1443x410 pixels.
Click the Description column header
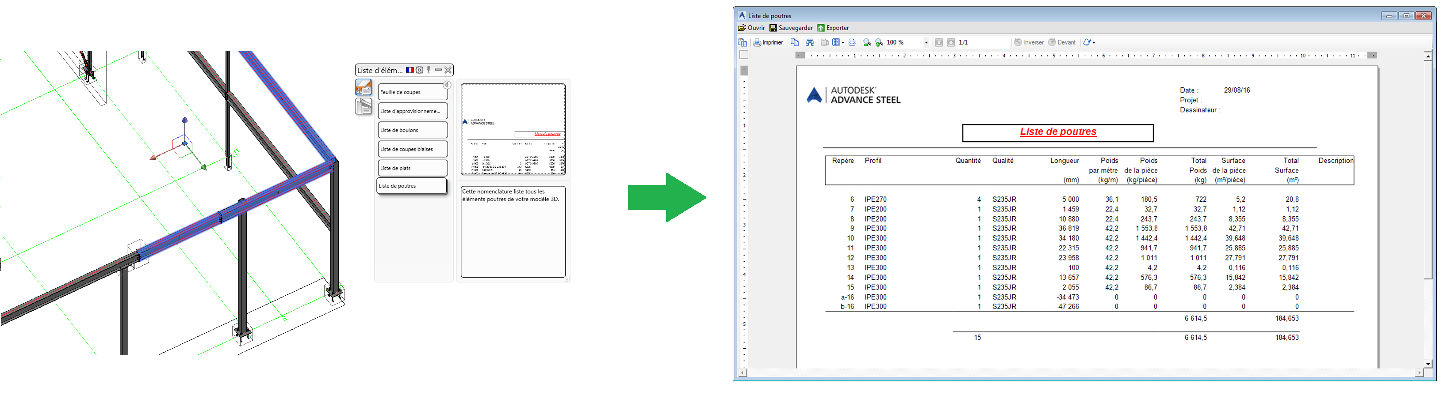tap(1336, 161)
